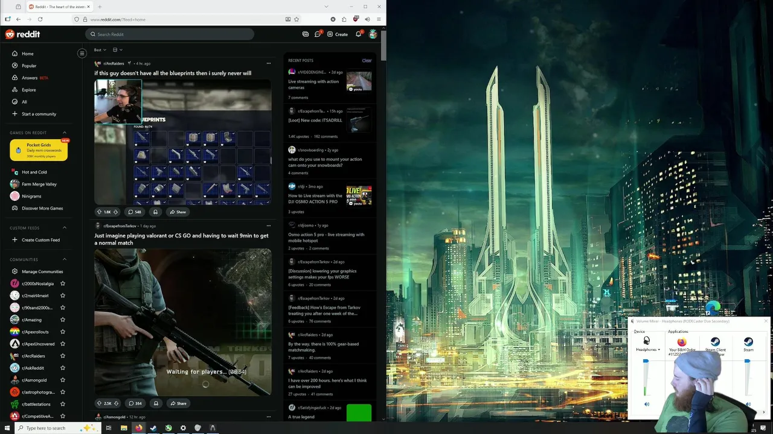This screenshot has width=773, height=434.
Task: Open Manage Communities in sidebar
Action: tap(42, 271)
